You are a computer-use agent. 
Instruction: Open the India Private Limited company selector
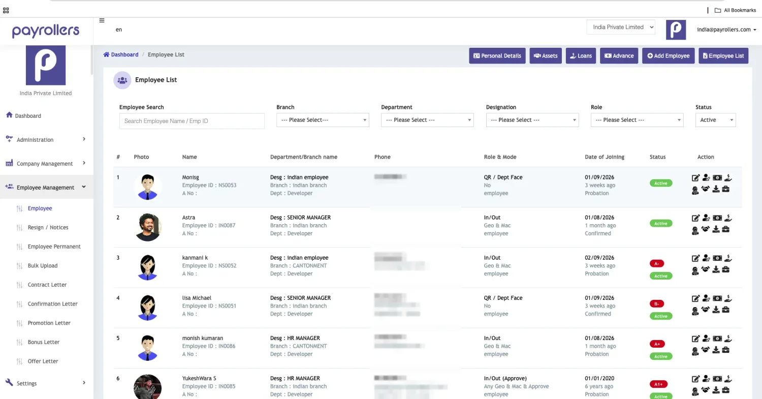click(x=621, y=27)
